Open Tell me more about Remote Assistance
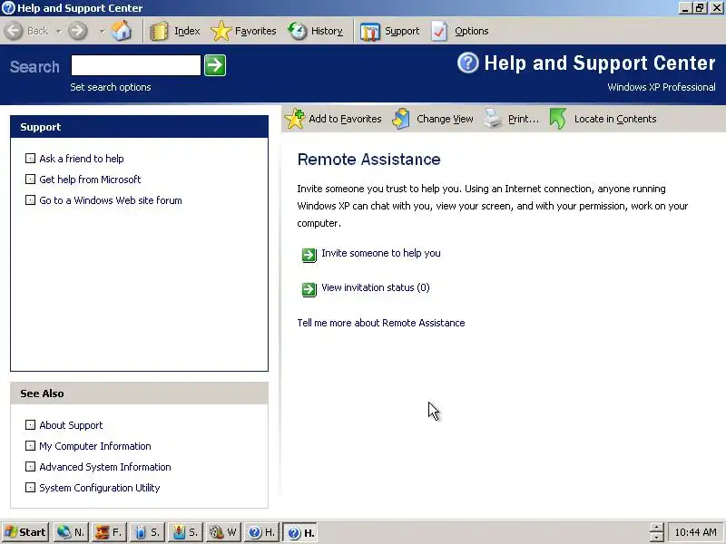The width and height of the screenshot is (726, 544). [x=381, y=323]
